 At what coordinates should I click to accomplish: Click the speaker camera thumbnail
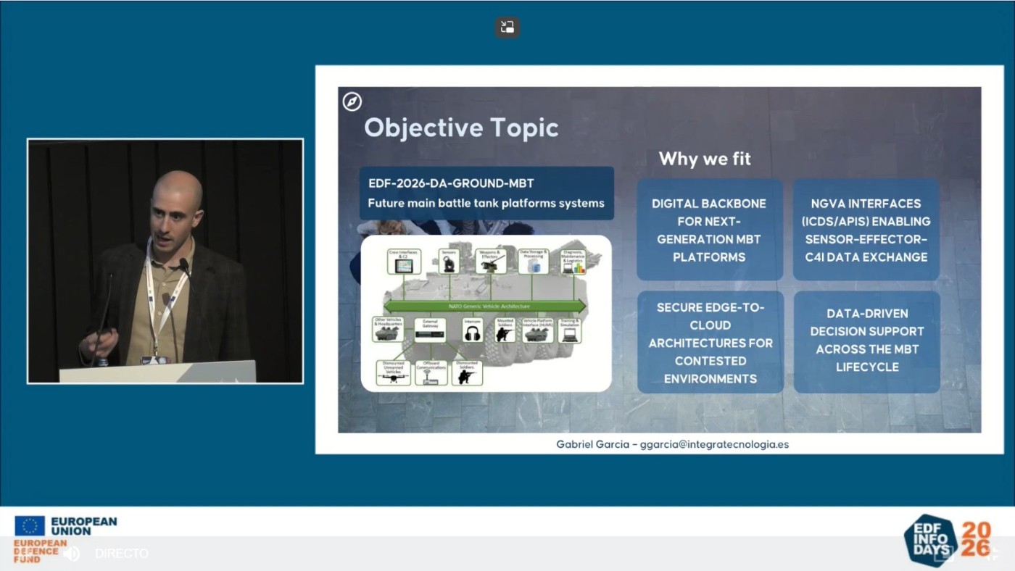tap(165, 261)
